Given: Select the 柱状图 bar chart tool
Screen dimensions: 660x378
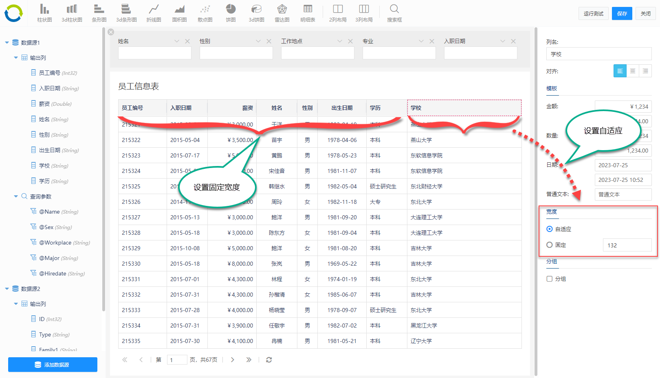Looking at the screenshot, I should click(x=44, y=13).
